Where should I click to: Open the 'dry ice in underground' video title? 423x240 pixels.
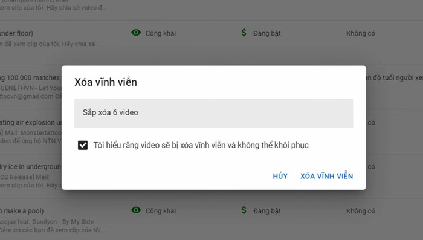[x=30, y=167]
